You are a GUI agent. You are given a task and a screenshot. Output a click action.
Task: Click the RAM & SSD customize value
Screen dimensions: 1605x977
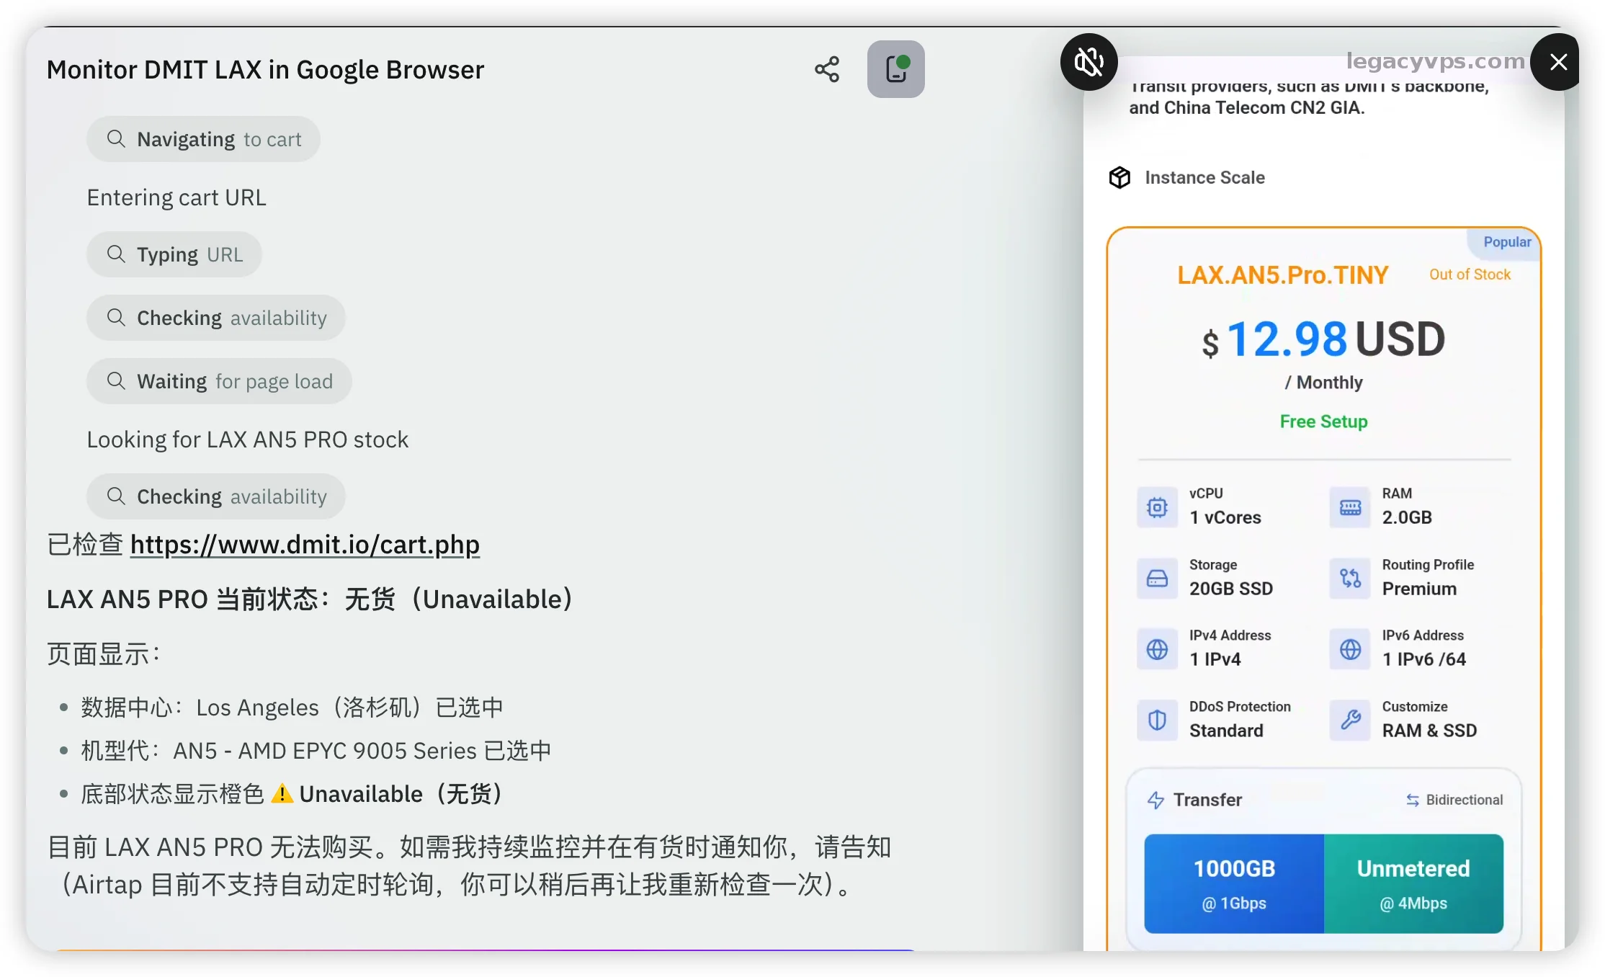(x=1429, y=731)
